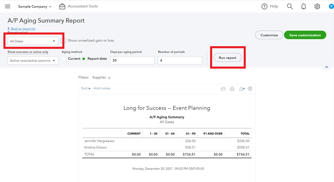Image resolution: width=334 pixels, height=182 pixels.
Task: Open the Sample Company dropdown
Action: (35, 6)
